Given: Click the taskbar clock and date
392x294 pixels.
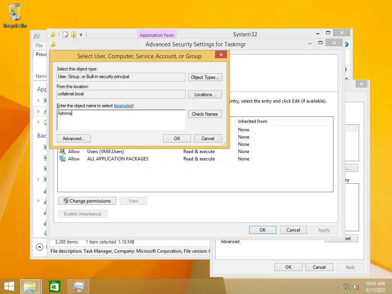Looking at the screenshot, I should click(375, 287).
